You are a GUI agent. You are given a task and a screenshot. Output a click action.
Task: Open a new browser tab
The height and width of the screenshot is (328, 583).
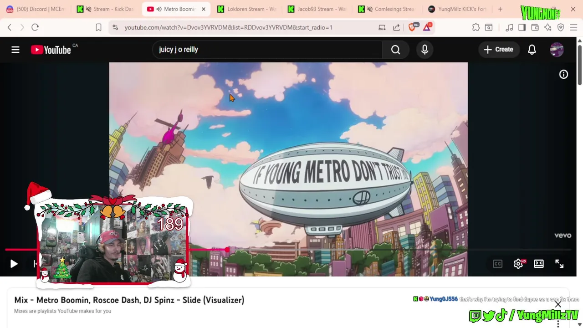pos(500,9)
